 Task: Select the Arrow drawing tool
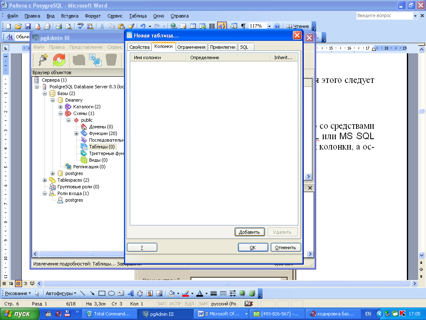tap(92, 293)
